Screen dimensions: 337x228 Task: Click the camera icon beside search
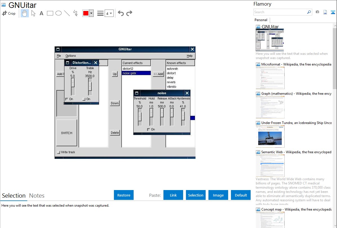[317, 12]
